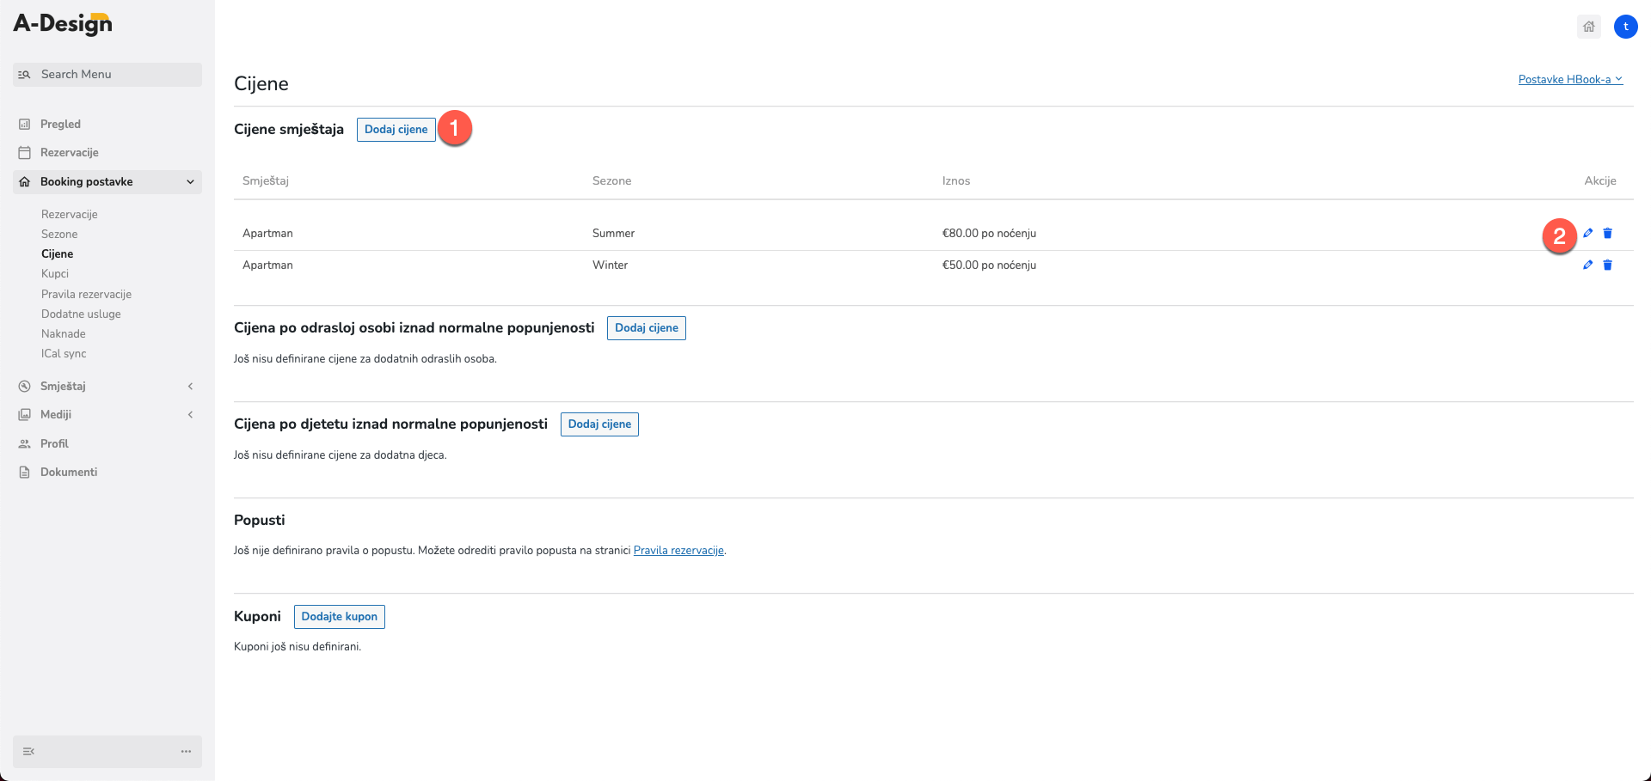Delete the Summer price row with the trash icon

coord(1607,233)
